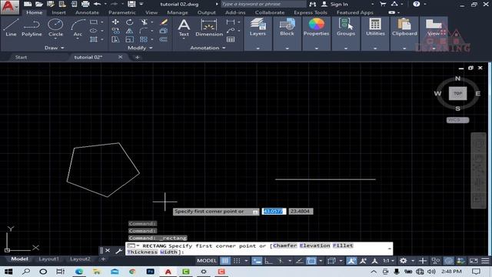Select the Trim tool

click(x=144, y=22)
